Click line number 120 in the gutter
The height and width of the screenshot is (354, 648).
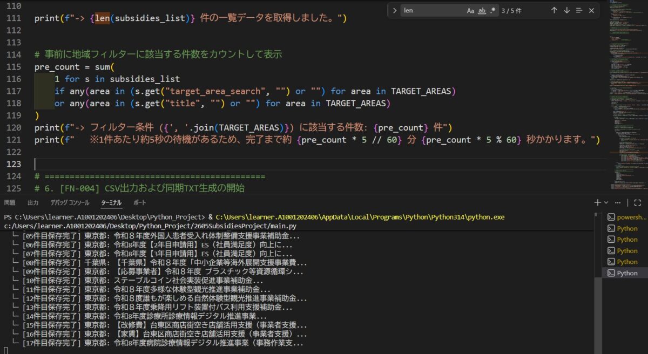coord(13,127)
